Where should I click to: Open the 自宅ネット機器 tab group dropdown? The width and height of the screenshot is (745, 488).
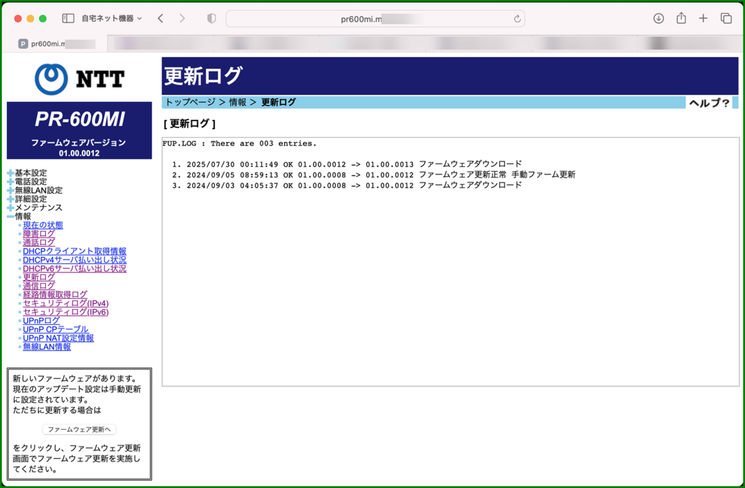click(x=112, y=18)
